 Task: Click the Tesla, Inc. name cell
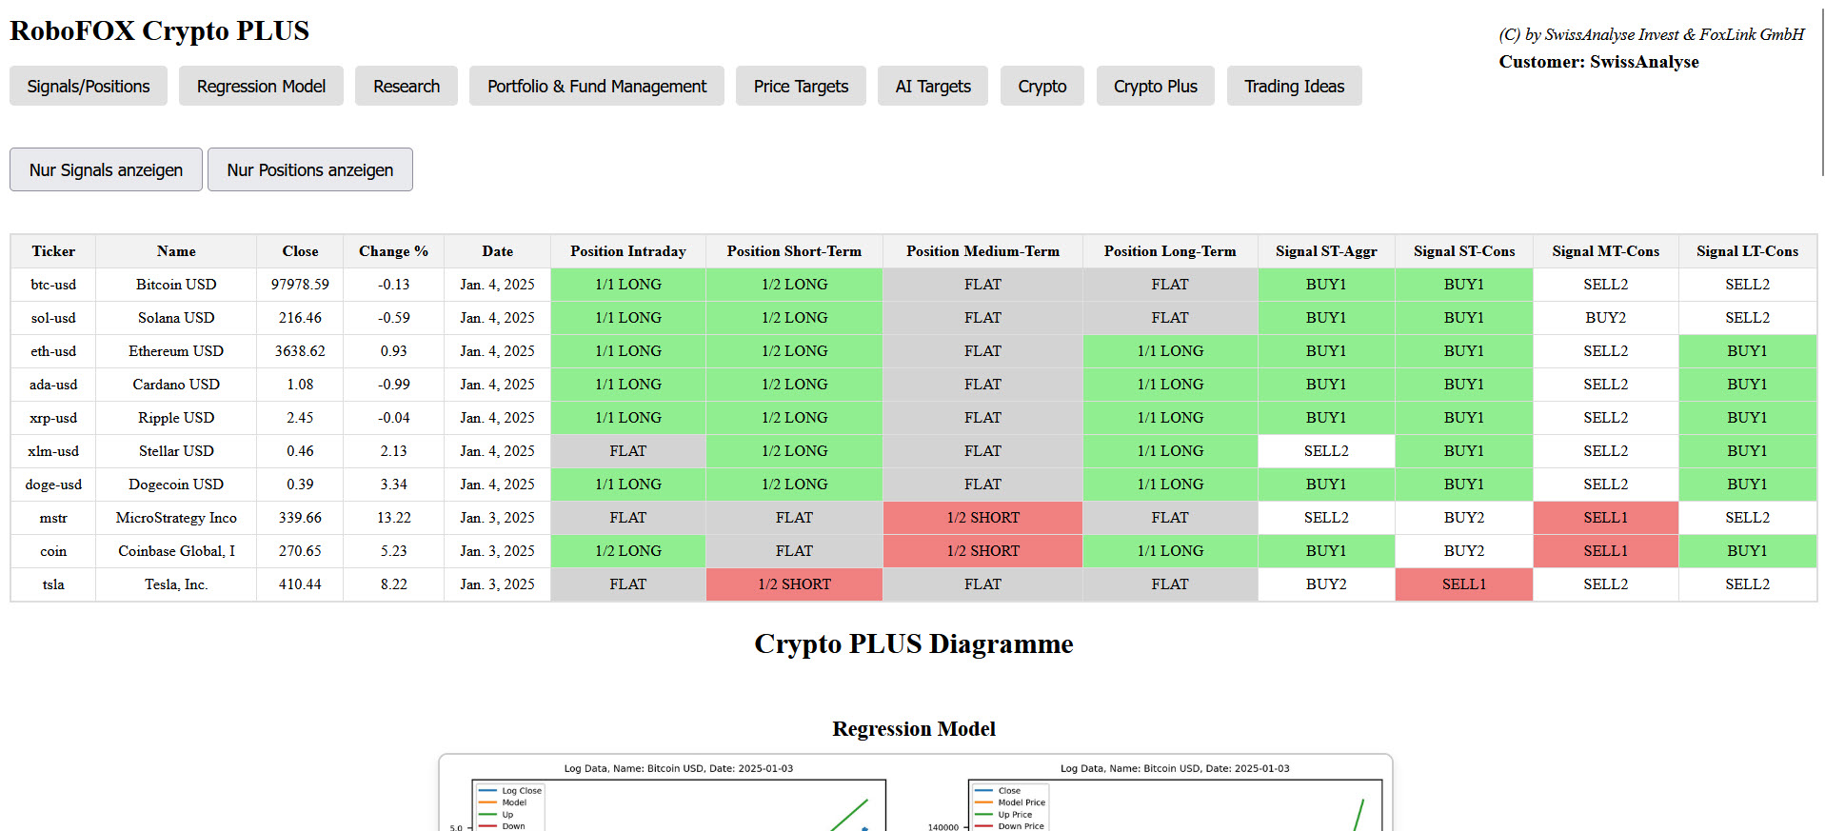(x=176, y=584)
